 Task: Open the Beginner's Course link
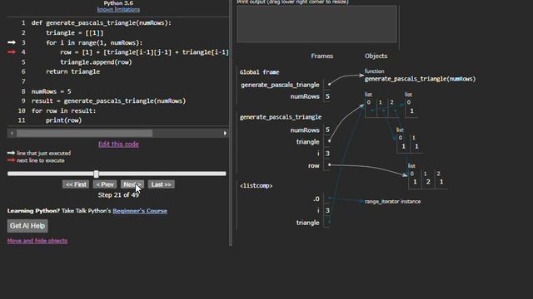click(x=140, y=211)
